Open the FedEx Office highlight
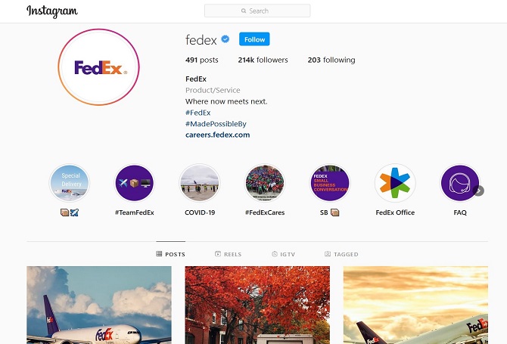 pos(395,183)
